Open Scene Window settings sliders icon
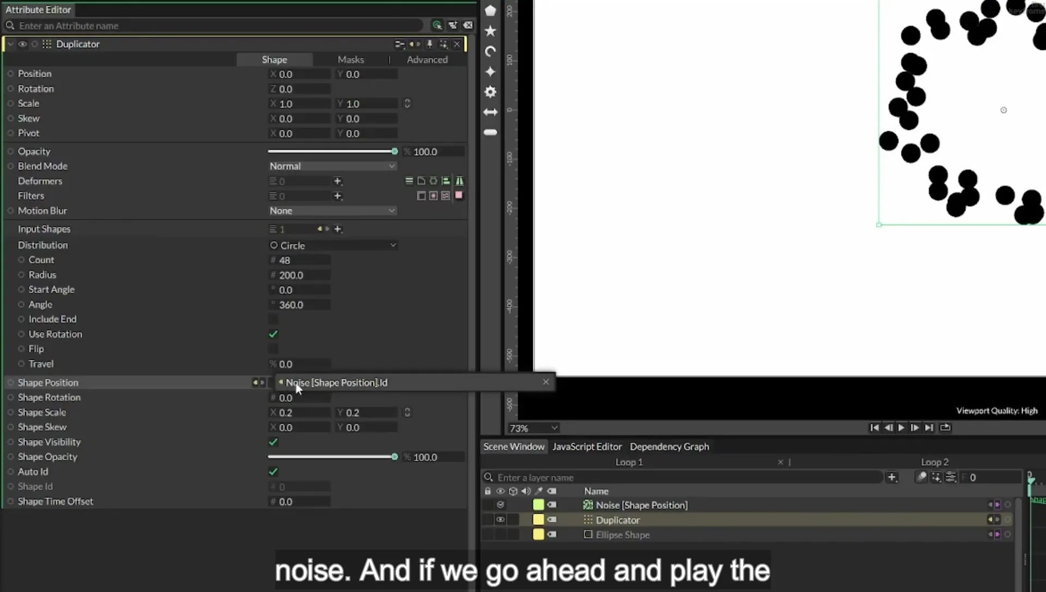Viewport: 1046px width, 592px height. (951, 477)
